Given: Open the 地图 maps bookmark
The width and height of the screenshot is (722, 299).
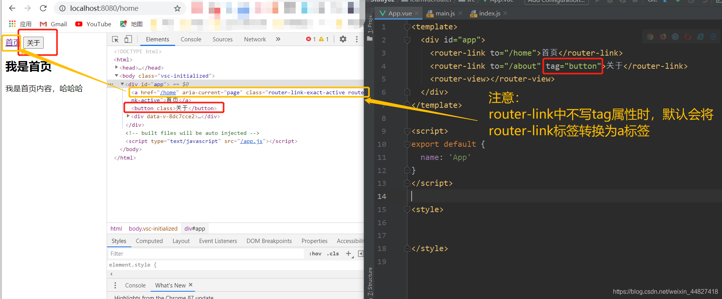Looking at the screenshot, I should coord(131,24).
